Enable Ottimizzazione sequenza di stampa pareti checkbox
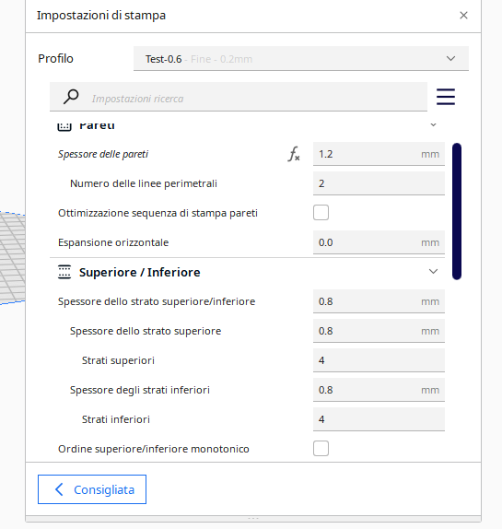 click(321, 213)
